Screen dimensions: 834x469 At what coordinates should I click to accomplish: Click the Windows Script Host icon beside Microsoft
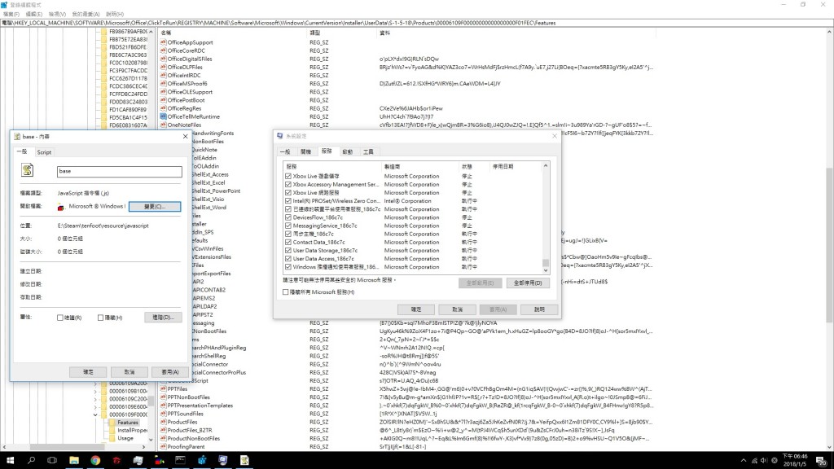pos(61,206)
